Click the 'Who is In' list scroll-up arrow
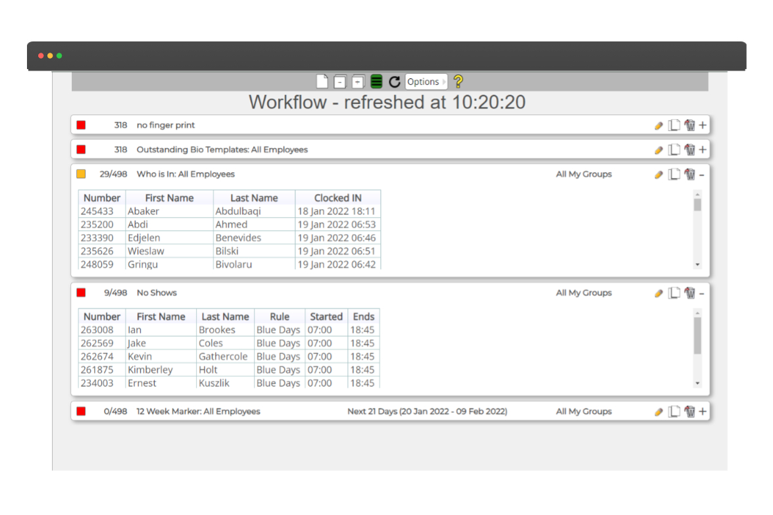The height and width of the screenshot is (515, 773). click(x=697, y=194)
